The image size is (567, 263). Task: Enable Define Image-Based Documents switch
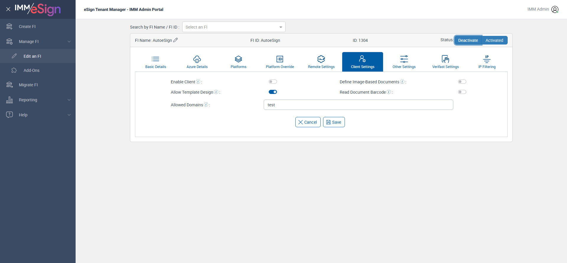462,82
